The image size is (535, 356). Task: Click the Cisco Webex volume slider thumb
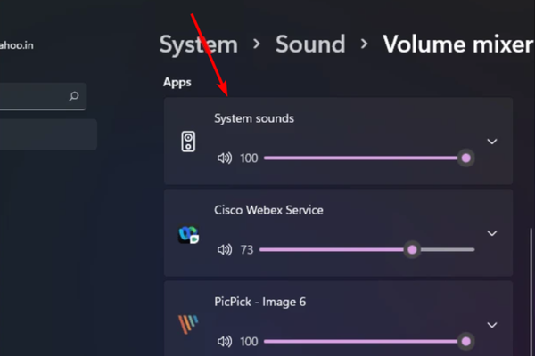[412, 250]
